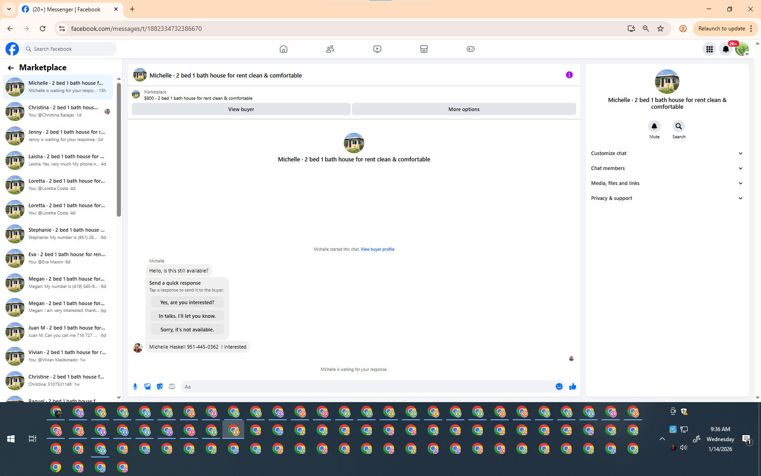Click the voice clip microphone icon
Screen dimensions: 761x476
135,387
